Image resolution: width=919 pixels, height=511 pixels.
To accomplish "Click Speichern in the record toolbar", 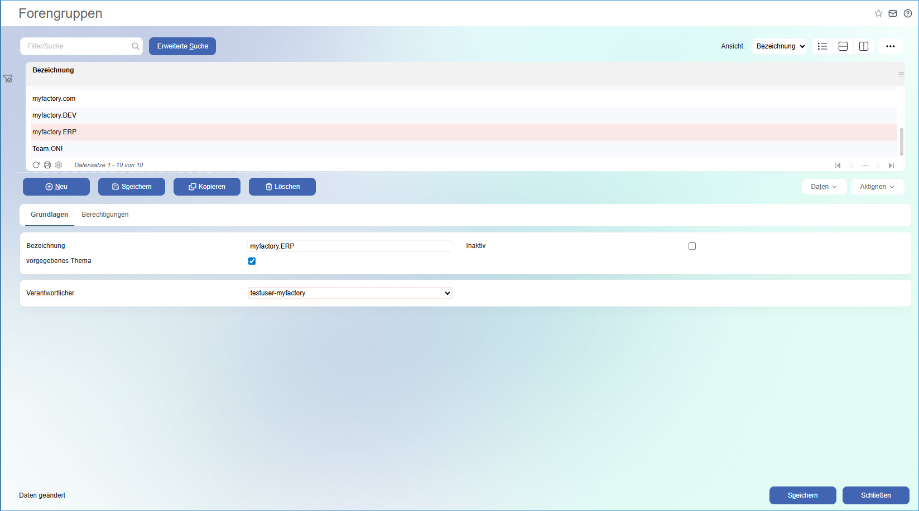I will (132, 187).
